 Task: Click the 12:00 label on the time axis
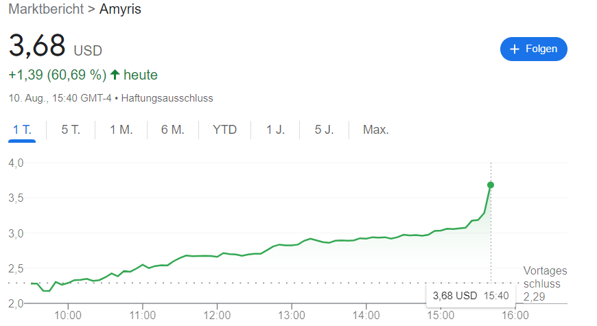217,315
